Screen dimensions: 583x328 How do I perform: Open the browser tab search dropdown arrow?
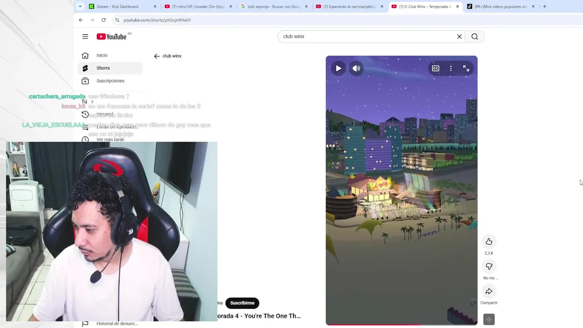(x=80, y=6)
